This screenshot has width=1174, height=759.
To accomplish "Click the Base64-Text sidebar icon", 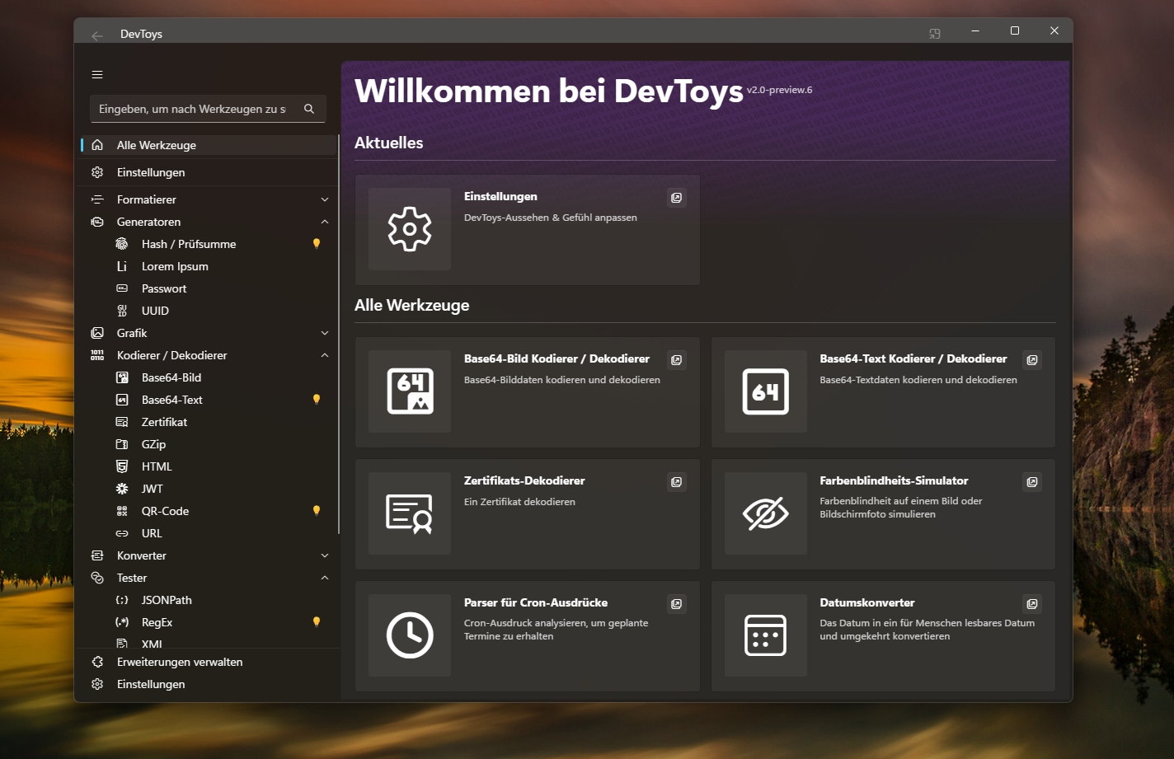I will (122, 400).
